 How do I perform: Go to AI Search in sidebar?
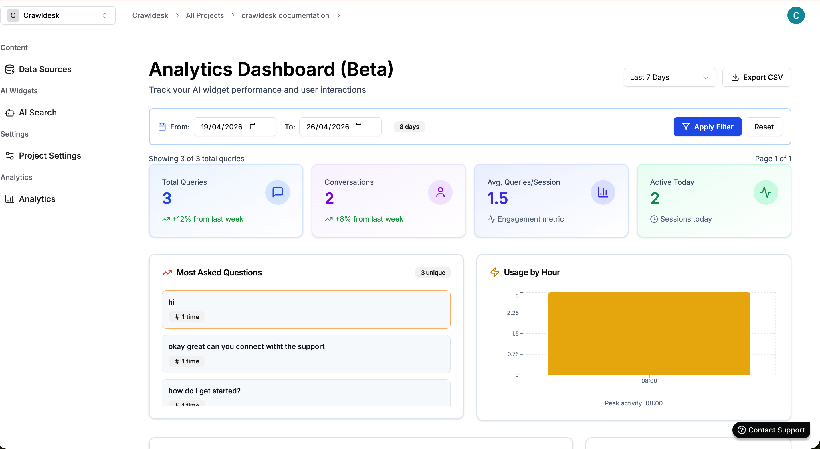(x=37, y=112)
